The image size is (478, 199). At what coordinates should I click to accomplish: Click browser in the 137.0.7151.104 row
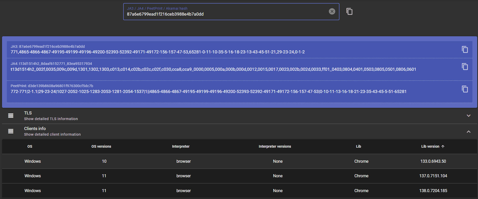(x=184, y=176)
